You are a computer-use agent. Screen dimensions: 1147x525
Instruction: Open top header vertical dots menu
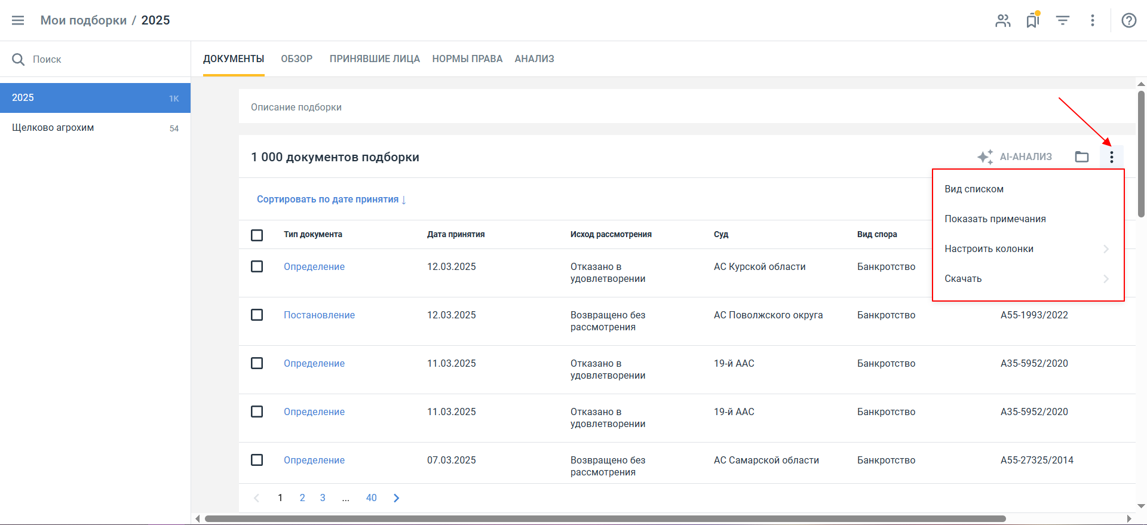pyautogui.click(x=1092, y=20)
